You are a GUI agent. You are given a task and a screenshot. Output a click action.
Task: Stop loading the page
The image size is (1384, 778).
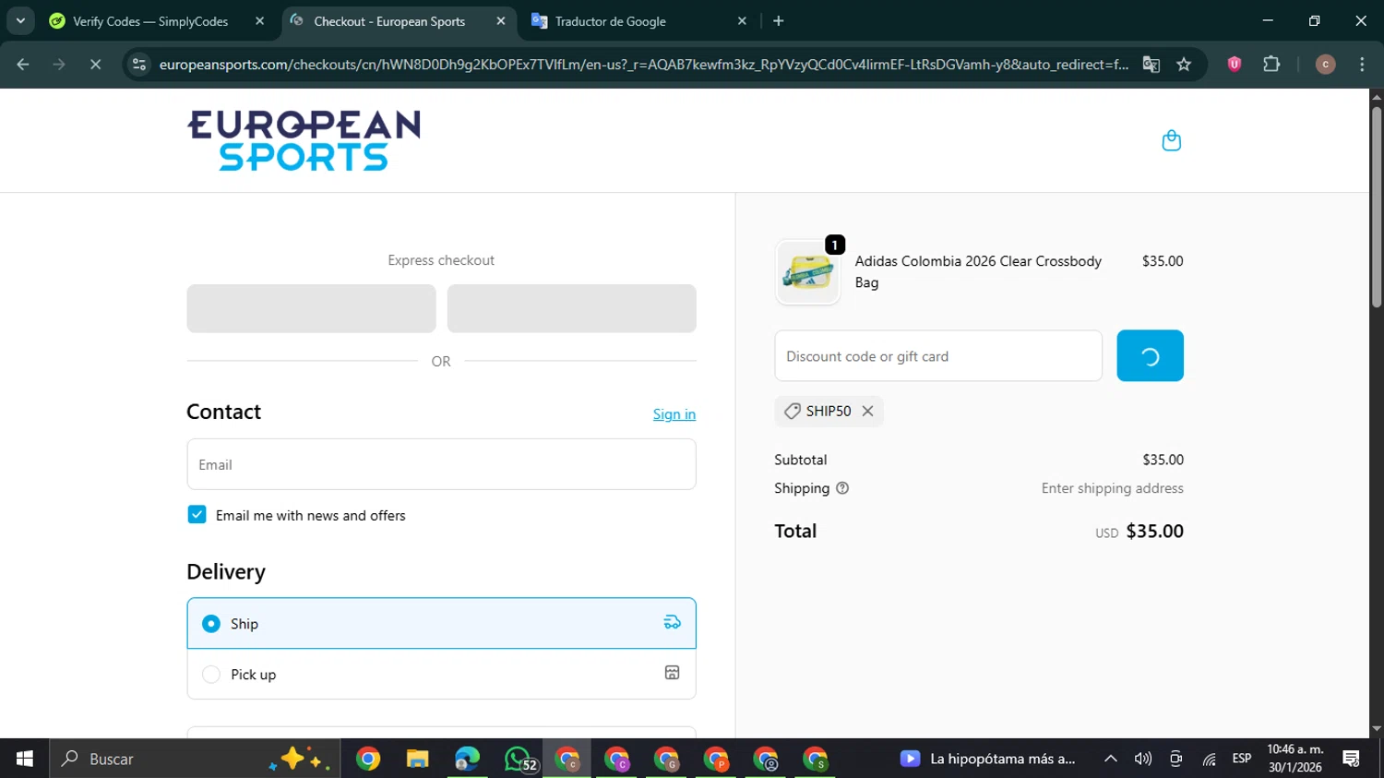click(95, 65)
